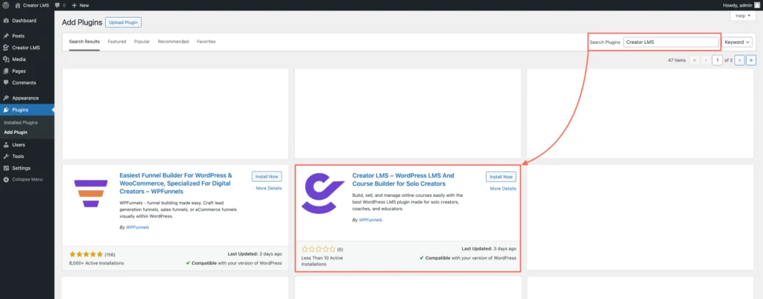Click '8,000+ Active Installations' text
Image resolution: width=763 pixels, height=299 pixels.
pyautogui.click(x=96, y=263)
